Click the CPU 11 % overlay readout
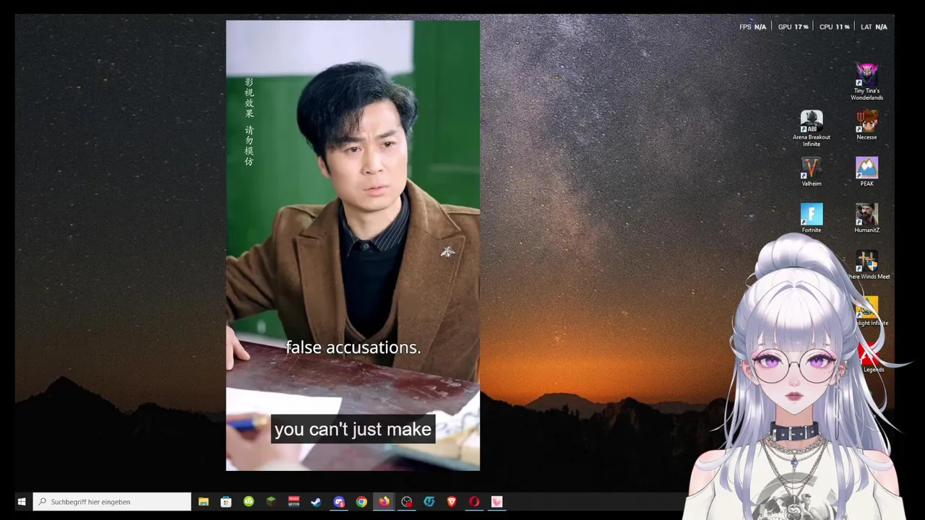The width and height of the screenshot is (925, 520). click(x=835, y=27)
